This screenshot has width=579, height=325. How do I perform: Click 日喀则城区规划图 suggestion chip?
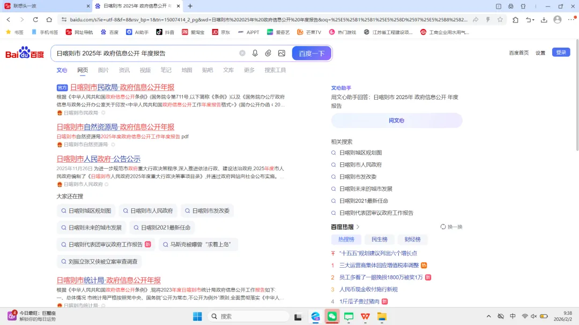pyautogui.click(x=86, y=210)
